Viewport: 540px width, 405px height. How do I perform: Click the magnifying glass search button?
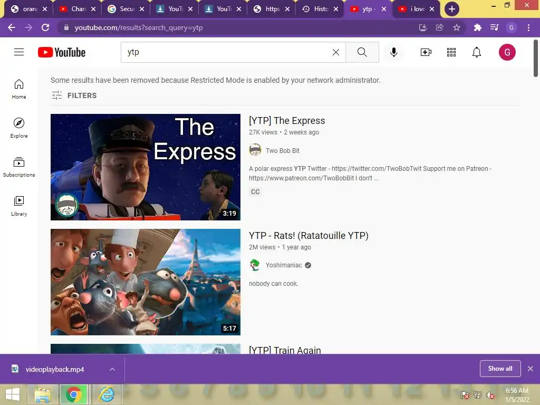point(362,52)
